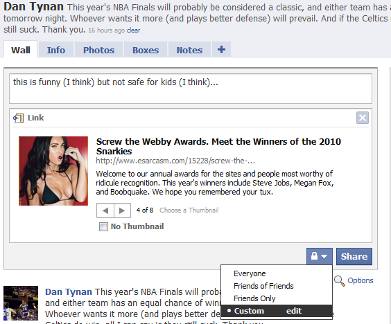
Task: Show previous thumbnail with left arrow
Action: [105, 210]
